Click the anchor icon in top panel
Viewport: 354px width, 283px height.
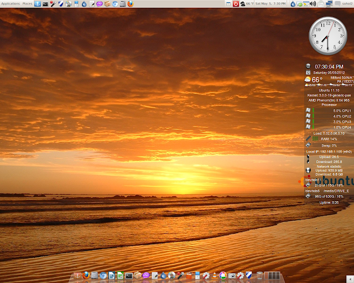[x=37, y=3]
